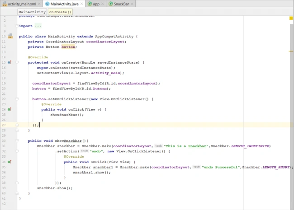Click the MainActivity.java file type icon
The height and width of the screenshot is (210, 294).
click(x=47, y=4)
